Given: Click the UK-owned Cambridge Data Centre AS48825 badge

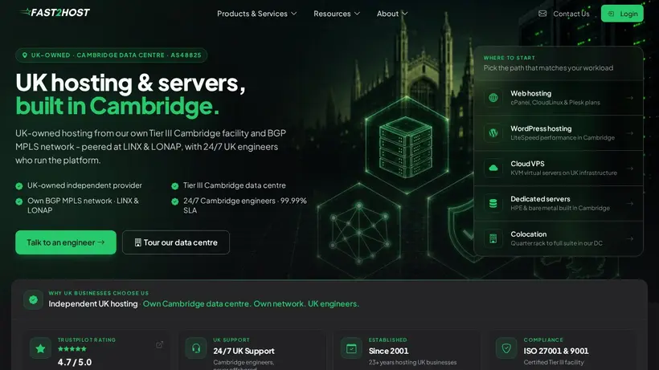Looking at the screenshot, I should point(112,55).
